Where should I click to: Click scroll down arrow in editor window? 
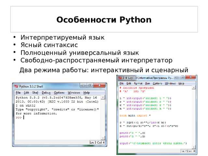(x=194, y=147)
